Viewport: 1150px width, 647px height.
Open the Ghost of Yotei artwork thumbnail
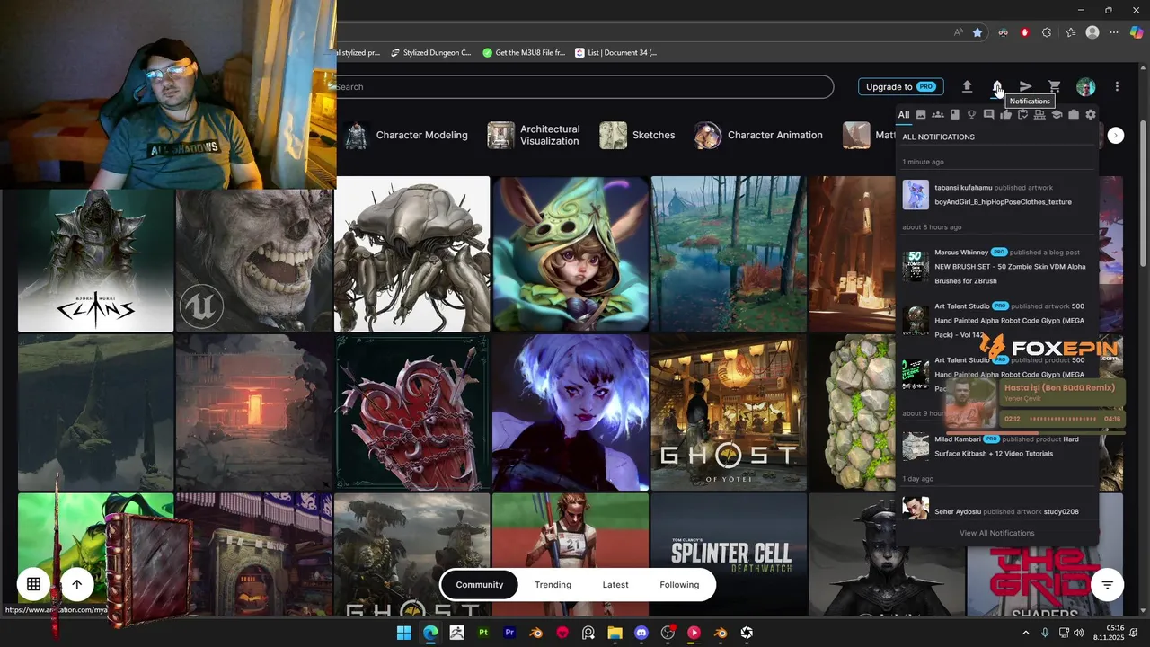[728, 413]
